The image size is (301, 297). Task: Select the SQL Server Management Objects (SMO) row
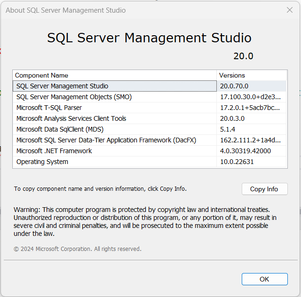(74, 97)
